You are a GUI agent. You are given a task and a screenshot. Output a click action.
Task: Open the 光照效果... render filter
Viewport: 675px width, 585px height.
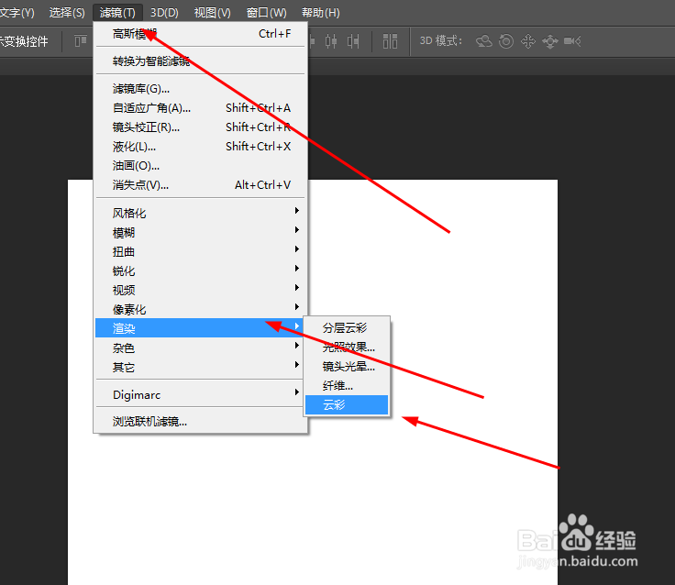pos(347,347)
